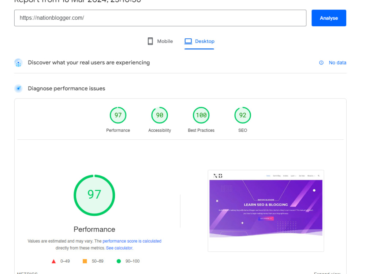This screenshot has height=274, width=366.
Task: Click the 90–100 legend text
Action: (132, 261)
